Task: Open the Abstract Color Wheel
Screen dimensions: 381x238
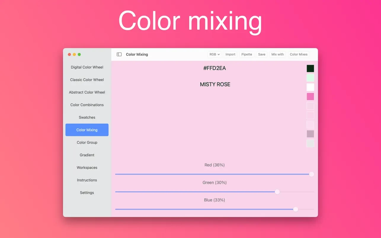Action: pos(87,92)
